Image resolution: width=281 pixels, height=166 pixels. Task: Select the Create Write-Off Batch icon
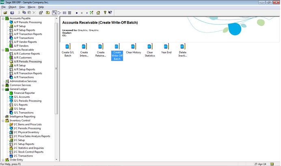(x=117, y=52)
